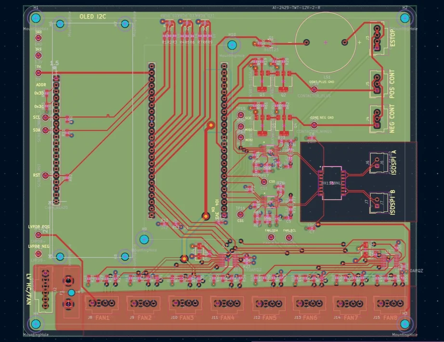Select the FAN8 connector label
444x342 pixels.
(x=390, y=317)
